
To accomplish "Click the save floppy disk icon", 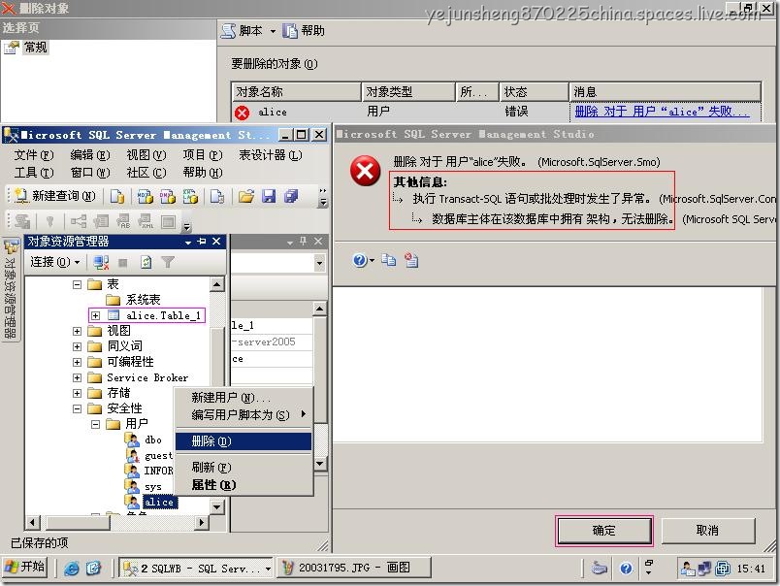I will click(x=269, y=197).
